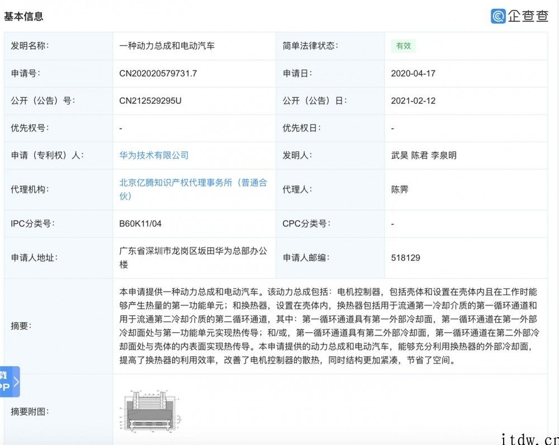Image resolution: width=559 pixels, height=445 pixels.
Task: Click the 代理人 field label
Action: tap(297, 189)
